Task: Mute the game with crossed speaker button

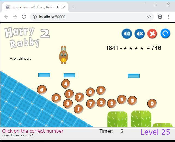Action: tap(140, 33)
